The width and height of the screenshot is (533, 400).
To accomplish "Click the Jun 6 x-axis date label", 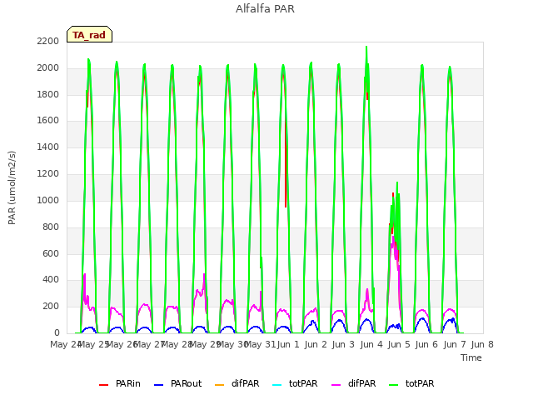I will pos(426,344).
